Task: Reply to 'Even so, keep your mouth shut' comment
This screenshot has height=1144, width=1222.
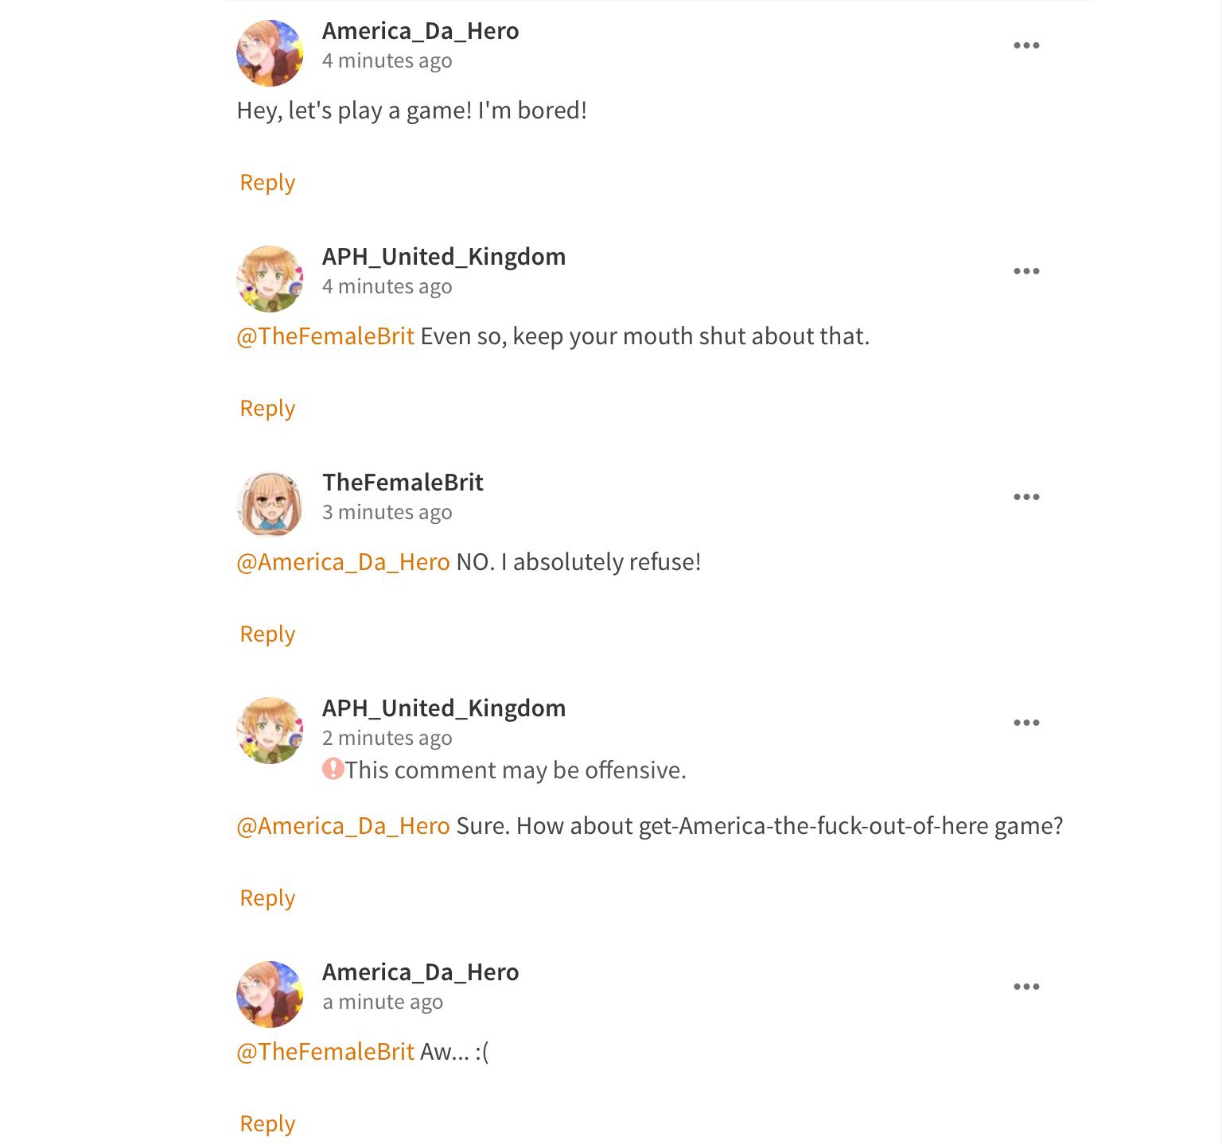Action: pos(267,409)
